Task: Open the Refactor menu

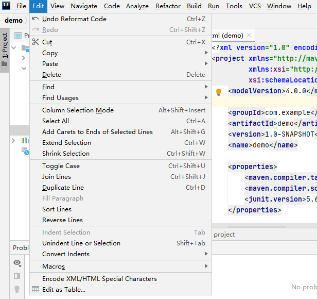Action: [168, 6]
